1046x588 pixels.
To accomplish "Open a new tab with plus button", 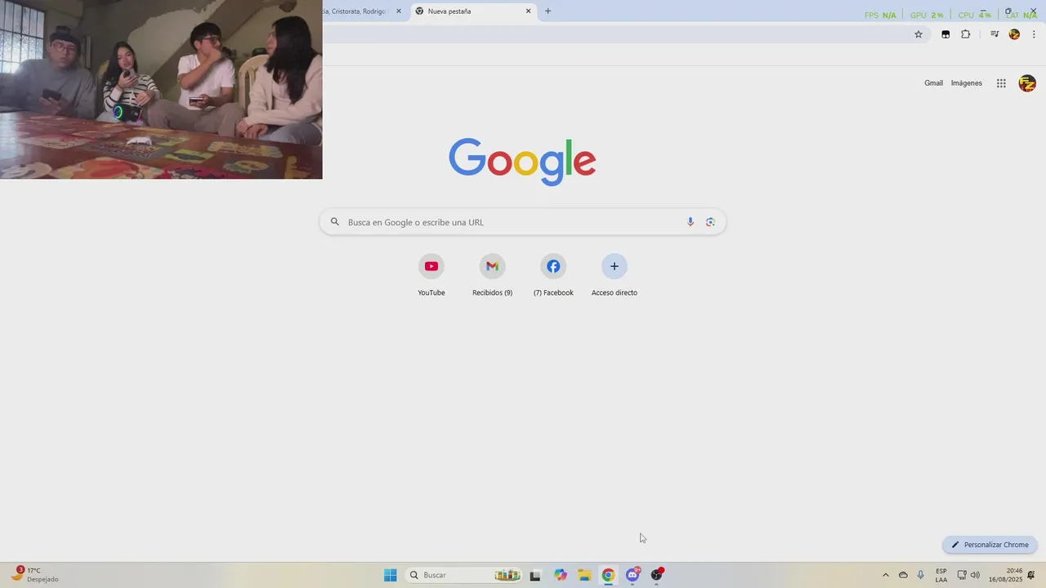I will click(548, 11).
